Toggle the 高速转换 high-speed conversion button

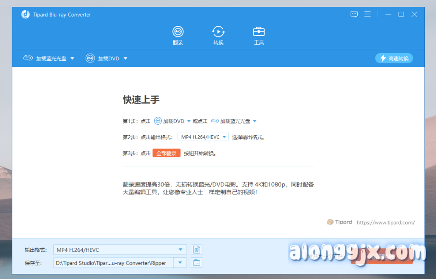click(394, 58)
